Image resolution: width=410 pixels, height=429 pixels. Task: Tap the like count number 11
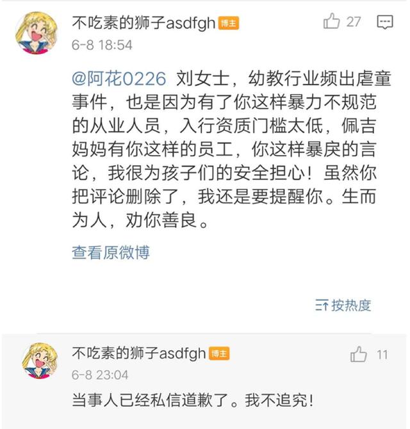pyautogui.click(x=382, y=354)
